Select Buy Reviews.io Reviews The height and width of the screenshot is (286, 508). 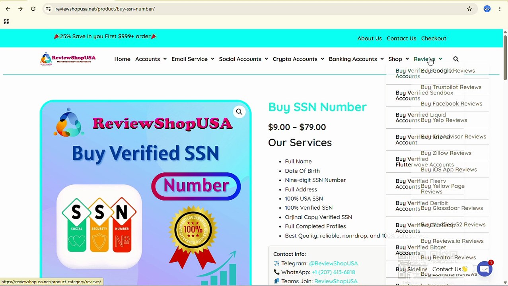452,241
